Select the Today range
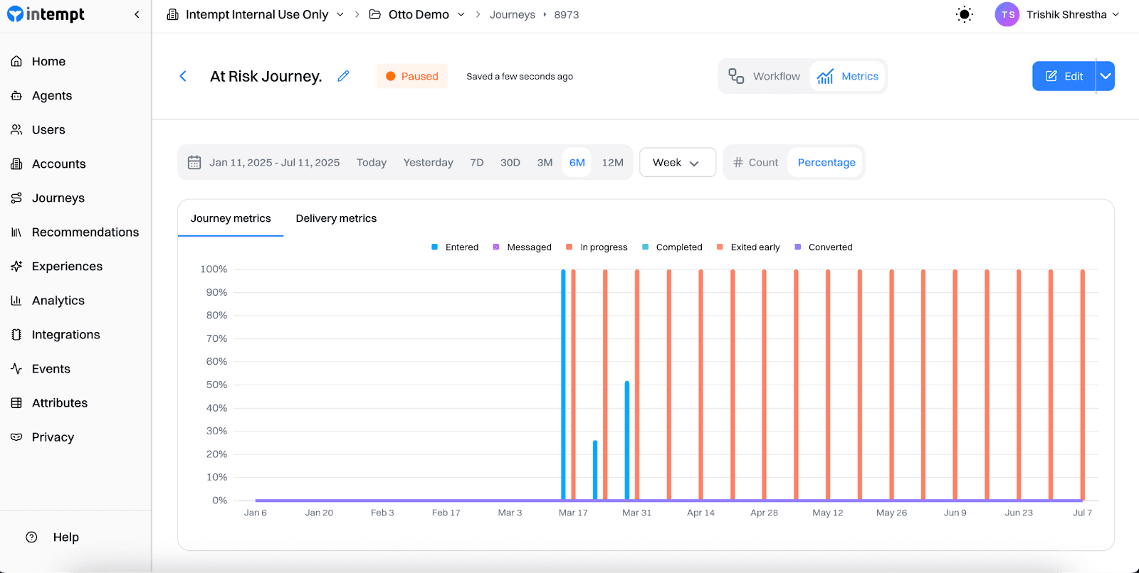Viewport: 1139px width, 573px height. point(372,162)
